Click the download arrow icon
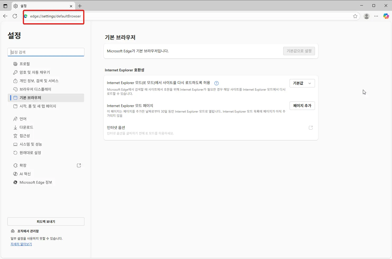 [15, 127]
